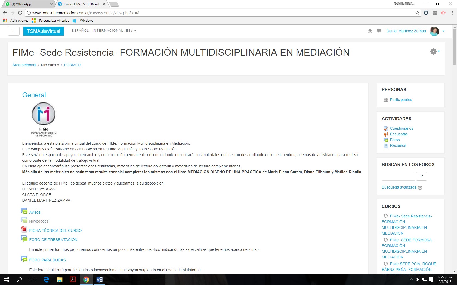Click the Ir search button
This screenshot has width=457, height=285.
421,176
